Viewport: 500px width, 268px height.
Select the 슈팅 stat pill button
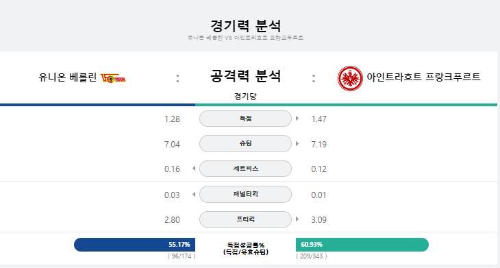point(245,143)
